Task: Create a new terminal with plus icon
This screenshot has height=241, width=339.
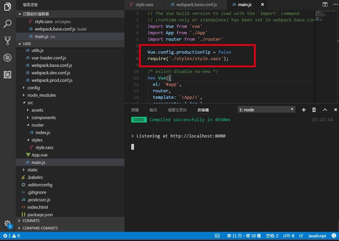Action: 304,110
